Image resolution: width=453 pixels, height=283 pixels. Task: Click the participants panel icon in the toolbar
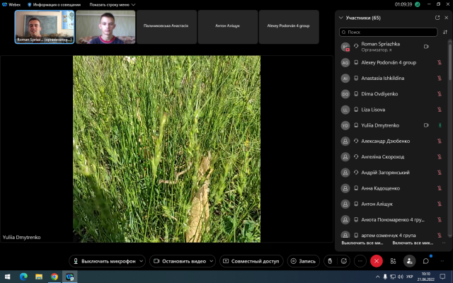409,260
